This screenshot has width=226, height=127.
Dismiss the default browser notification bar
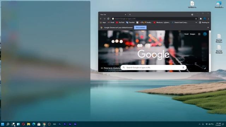coord(208,28)
